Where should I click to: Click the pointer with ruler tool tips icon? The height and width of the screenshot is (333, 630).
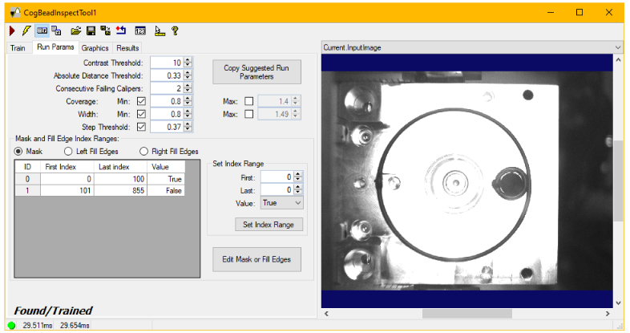pyautogui.click(x=160, y=31)
